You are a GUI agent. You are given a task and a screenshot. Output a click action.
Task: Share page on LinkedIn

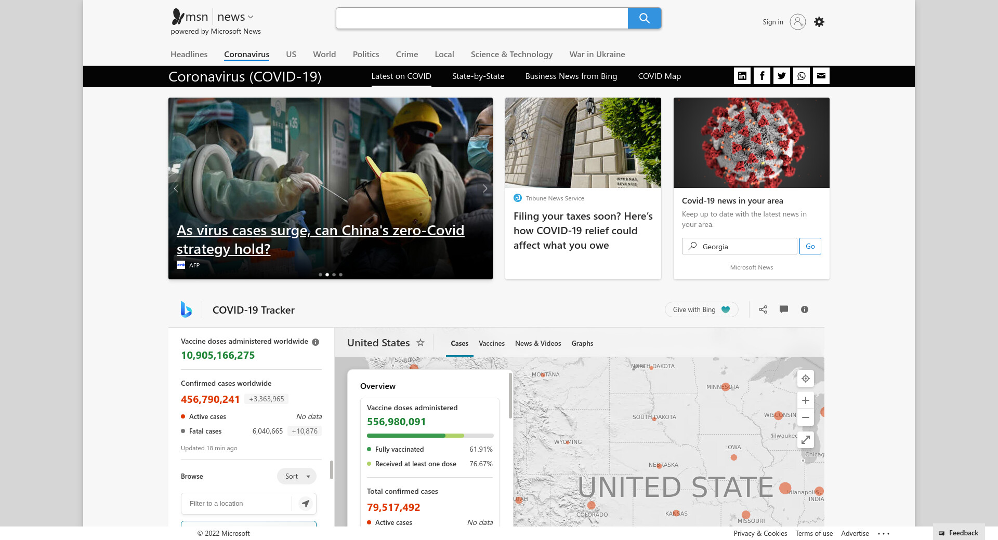click(x=742, y=76)
